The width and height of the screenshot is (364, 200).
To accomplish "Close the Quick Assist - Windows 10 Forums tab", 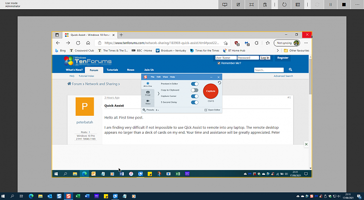I will [114, 35].
